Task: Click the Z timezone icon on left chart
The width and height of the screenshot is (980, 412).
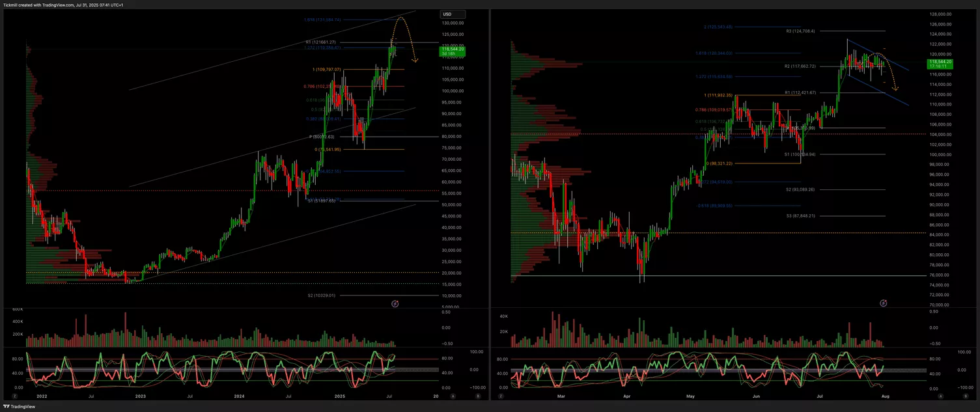Action: [14, 396]
